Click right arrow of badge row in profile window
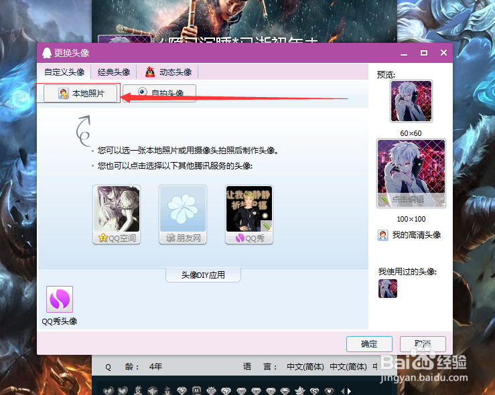 click(x=350, y=391)
